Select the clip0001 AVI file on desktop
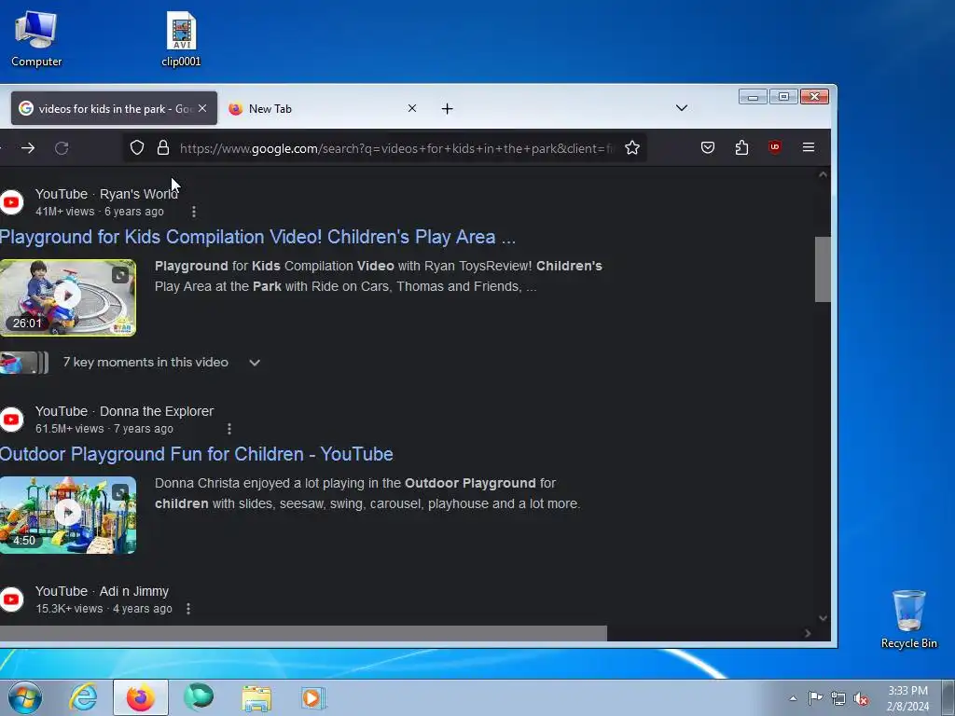 (x=182, y=39)
